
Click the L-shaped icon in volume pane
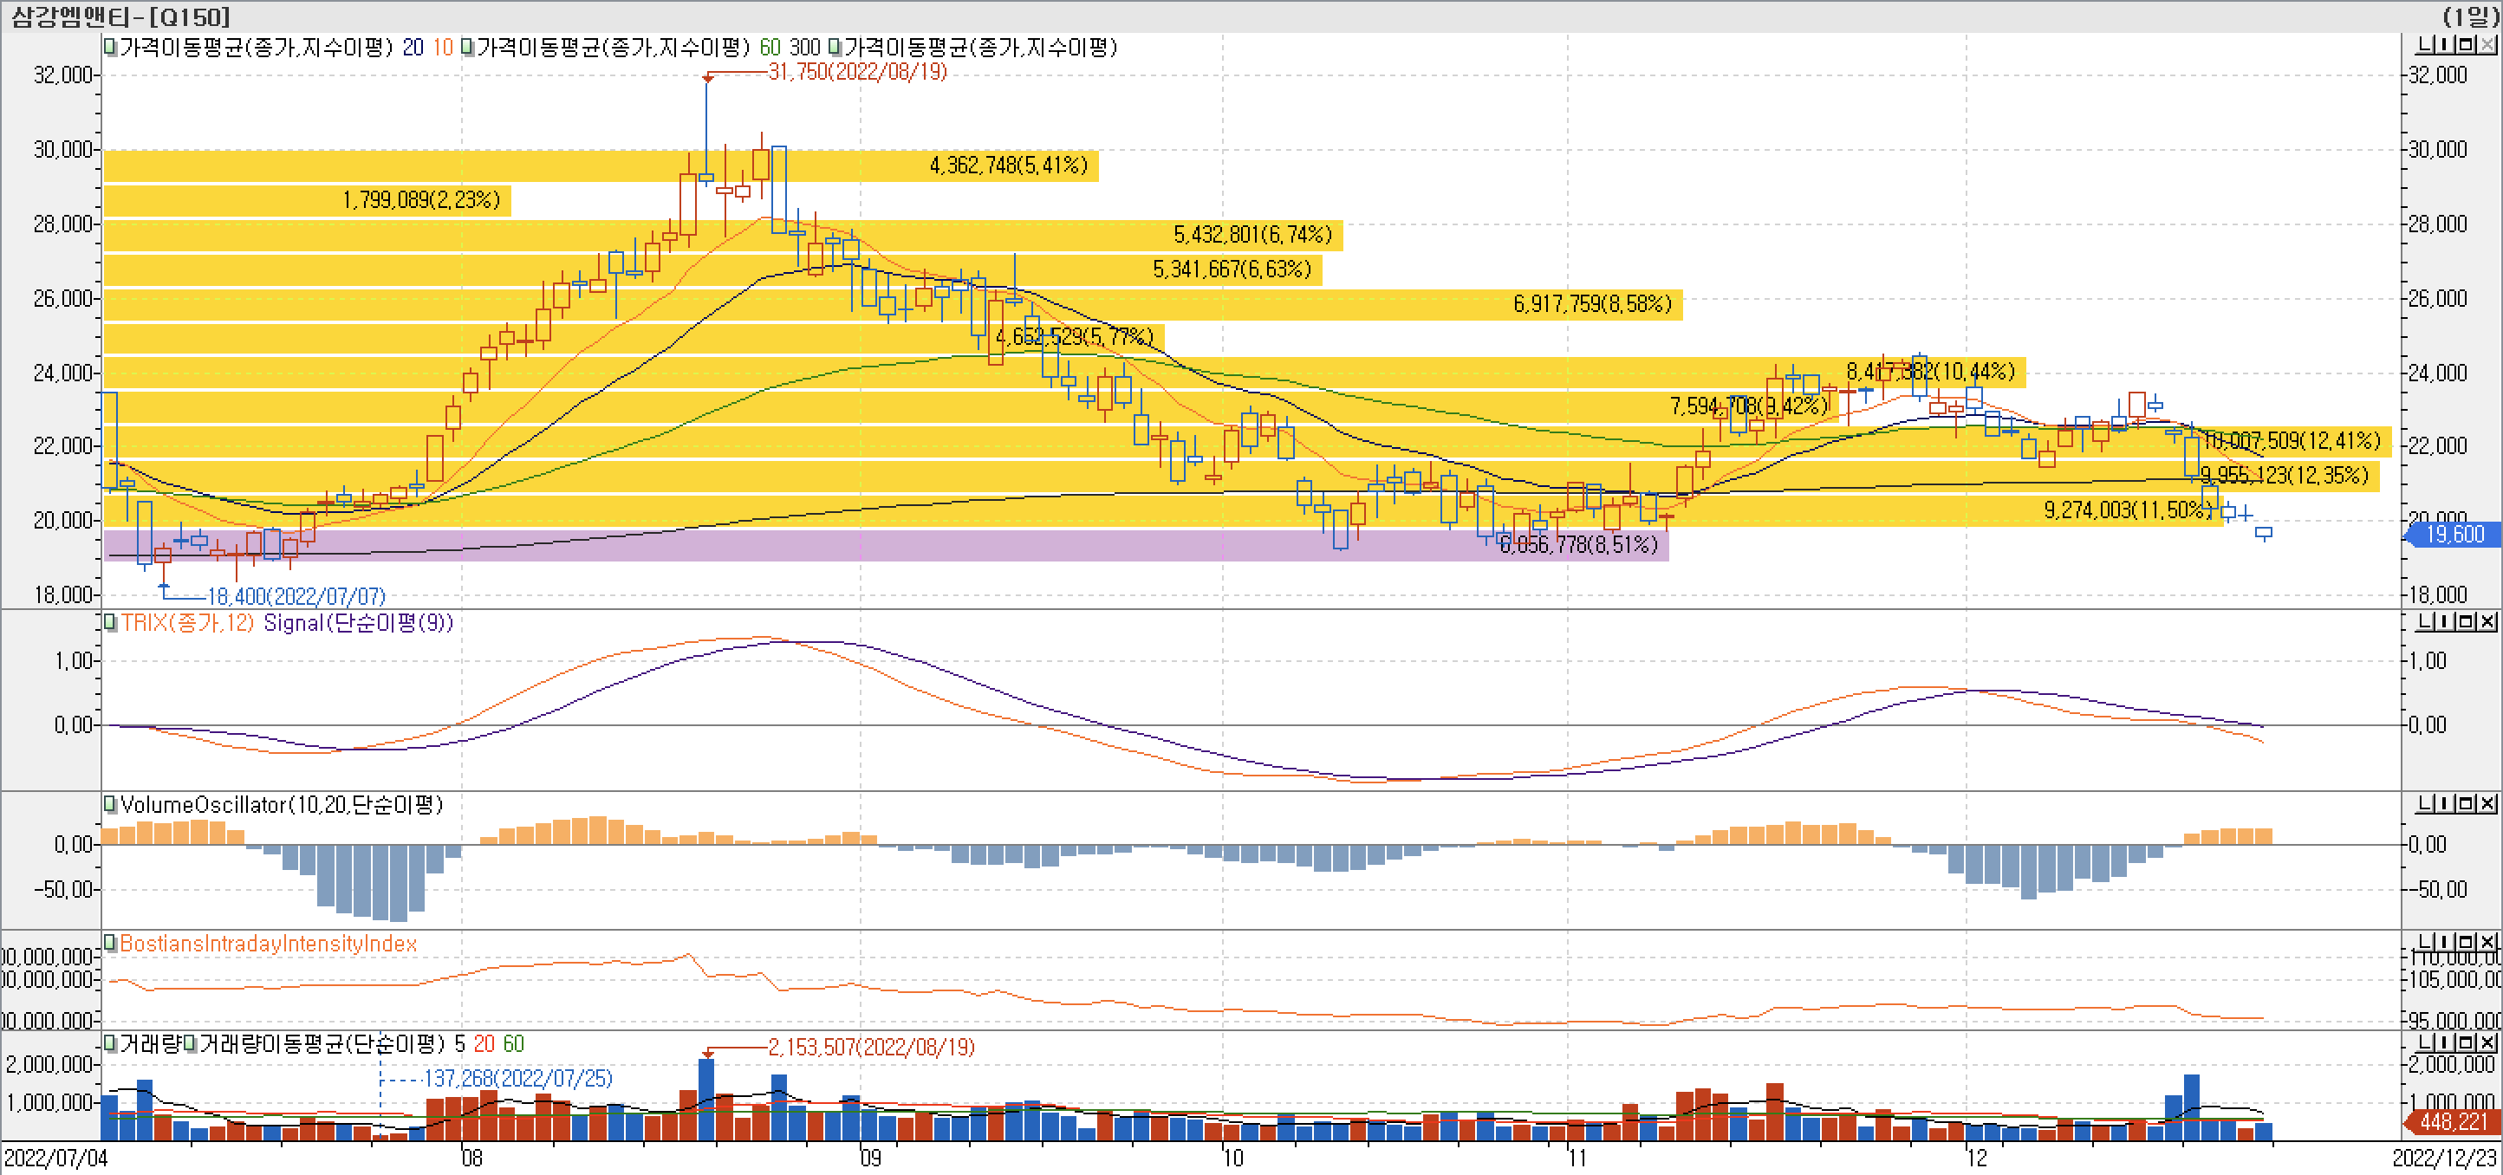2426,1042
